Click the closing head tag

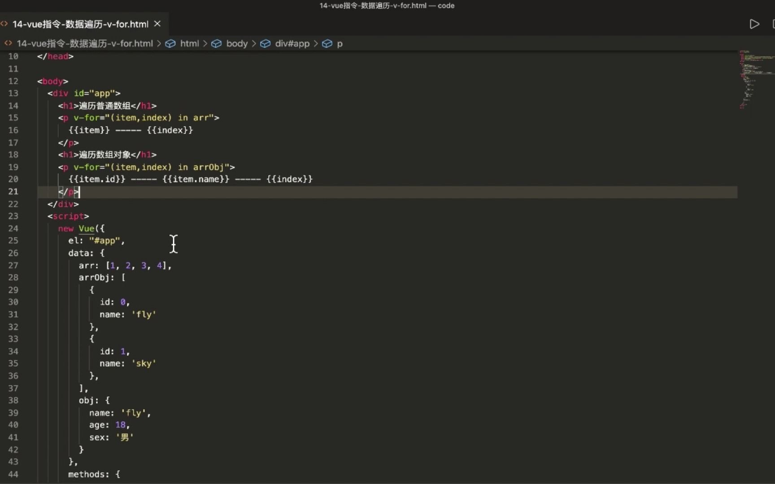(55, 56)
